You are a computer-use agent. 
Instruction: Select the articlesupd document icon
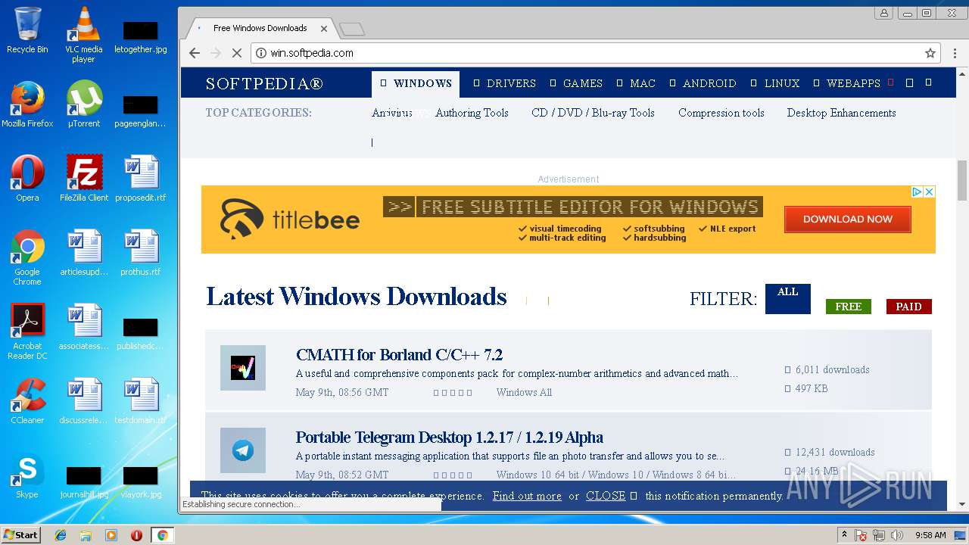click(x=83, y=253)
